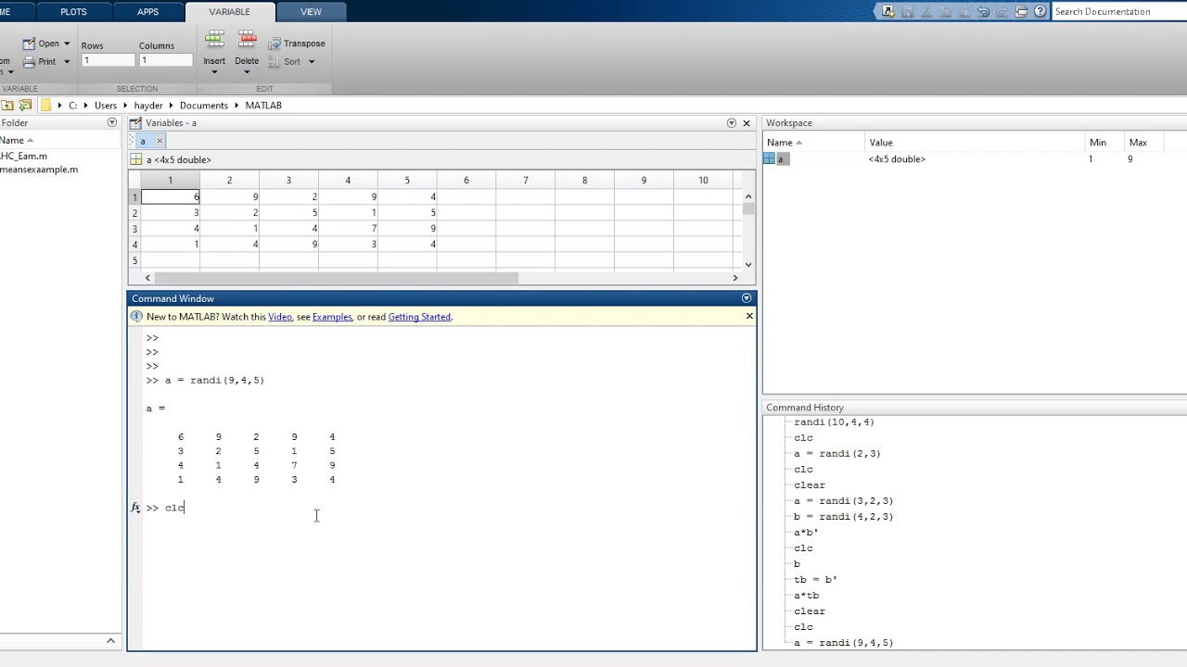Image resolution: width=1187 pixels, height=667 pixels.
Task: Click the fx function browser icon
Action: click(x=135, y=508)
